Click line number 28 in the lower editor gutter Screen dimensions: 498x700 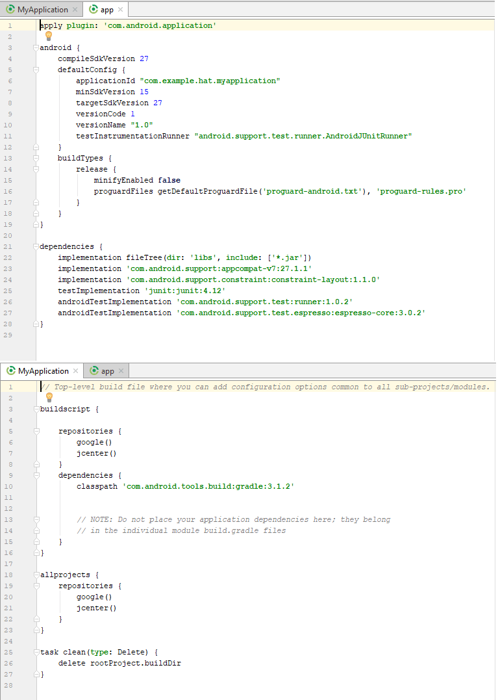[x=8, y=685]
